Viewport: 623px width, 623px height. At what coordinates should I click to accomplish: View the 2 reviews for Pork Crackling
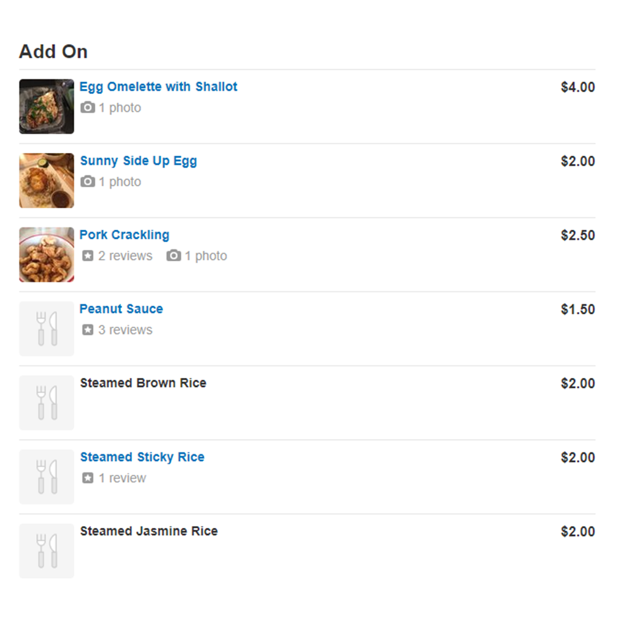[125, 256]
